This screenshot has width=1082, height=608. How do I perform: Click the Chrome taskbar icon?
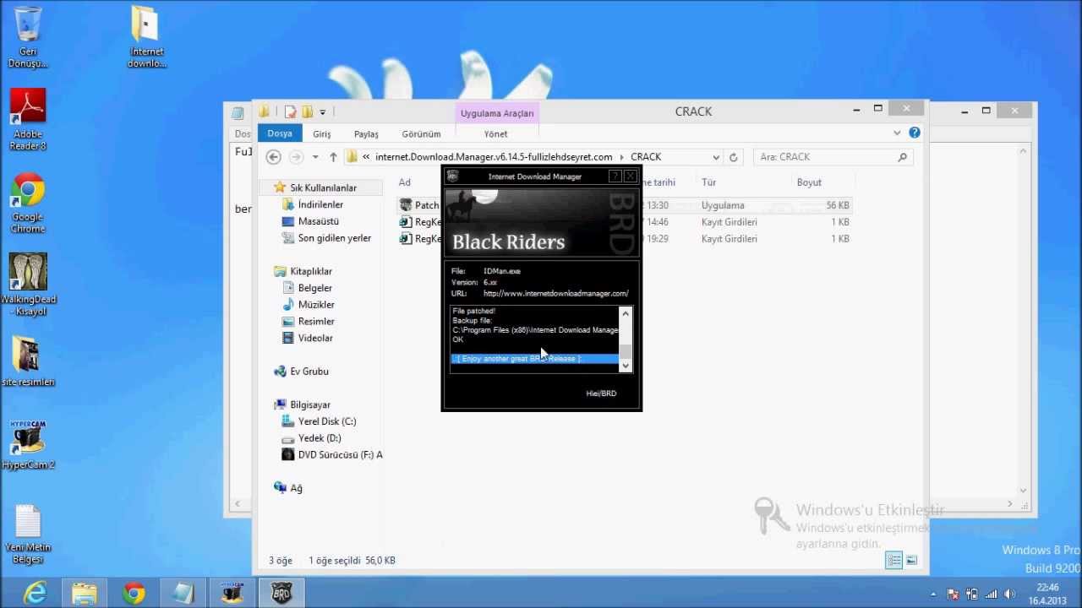[133, 594]
